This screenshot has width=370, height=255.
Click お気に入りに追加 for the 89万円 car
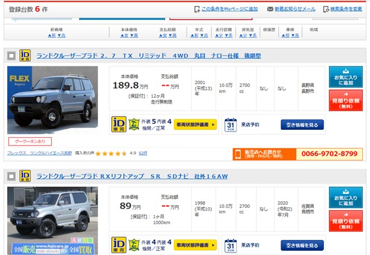[x=346, y=198]
